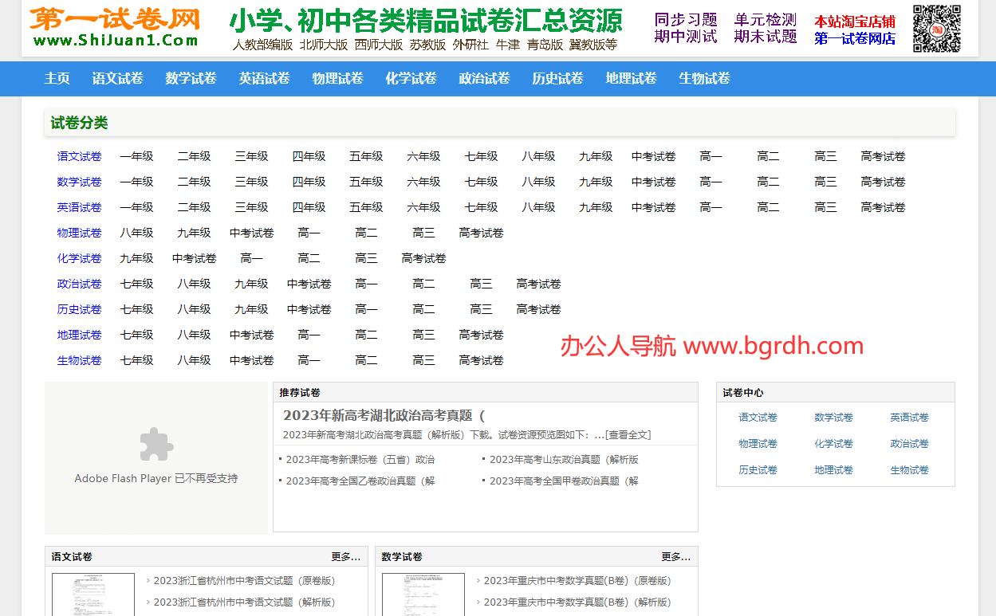This screenshot has width=996, height=616.
Task: Scan-click the QR code image in header
Action: [x=937, y=28]
